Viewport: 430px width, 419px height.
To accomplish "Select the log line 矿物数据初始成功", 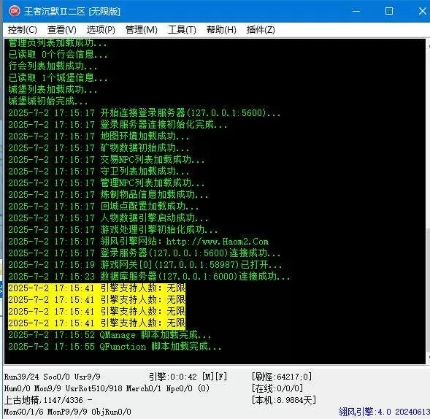I will (x=99, y=147).
